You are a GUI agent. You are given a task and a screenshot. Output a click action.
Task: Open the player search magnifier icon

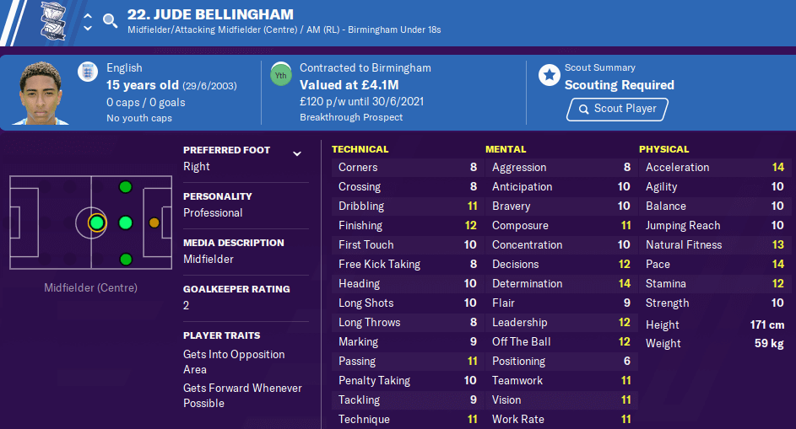click(110, 21)
